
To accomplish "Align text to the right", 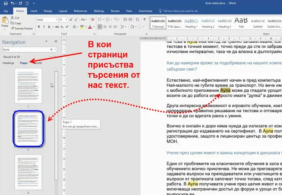I will click(110, 27).
